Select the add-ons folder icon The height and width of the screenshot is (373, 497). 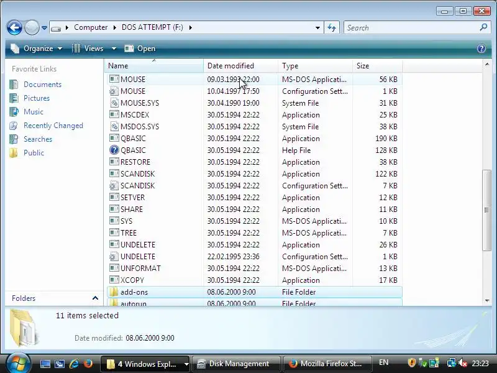[x=114, y=292]
